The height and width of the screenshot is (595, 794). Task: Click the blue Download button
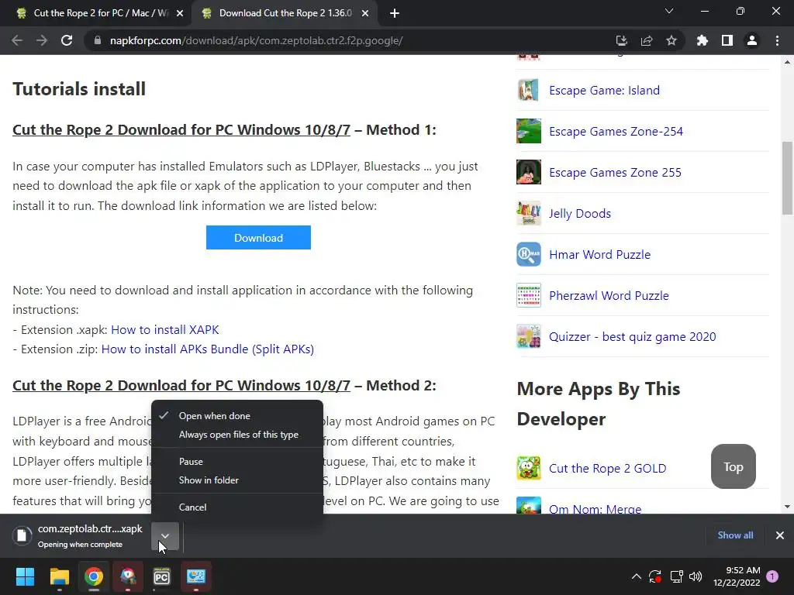[x=258, y=237]
